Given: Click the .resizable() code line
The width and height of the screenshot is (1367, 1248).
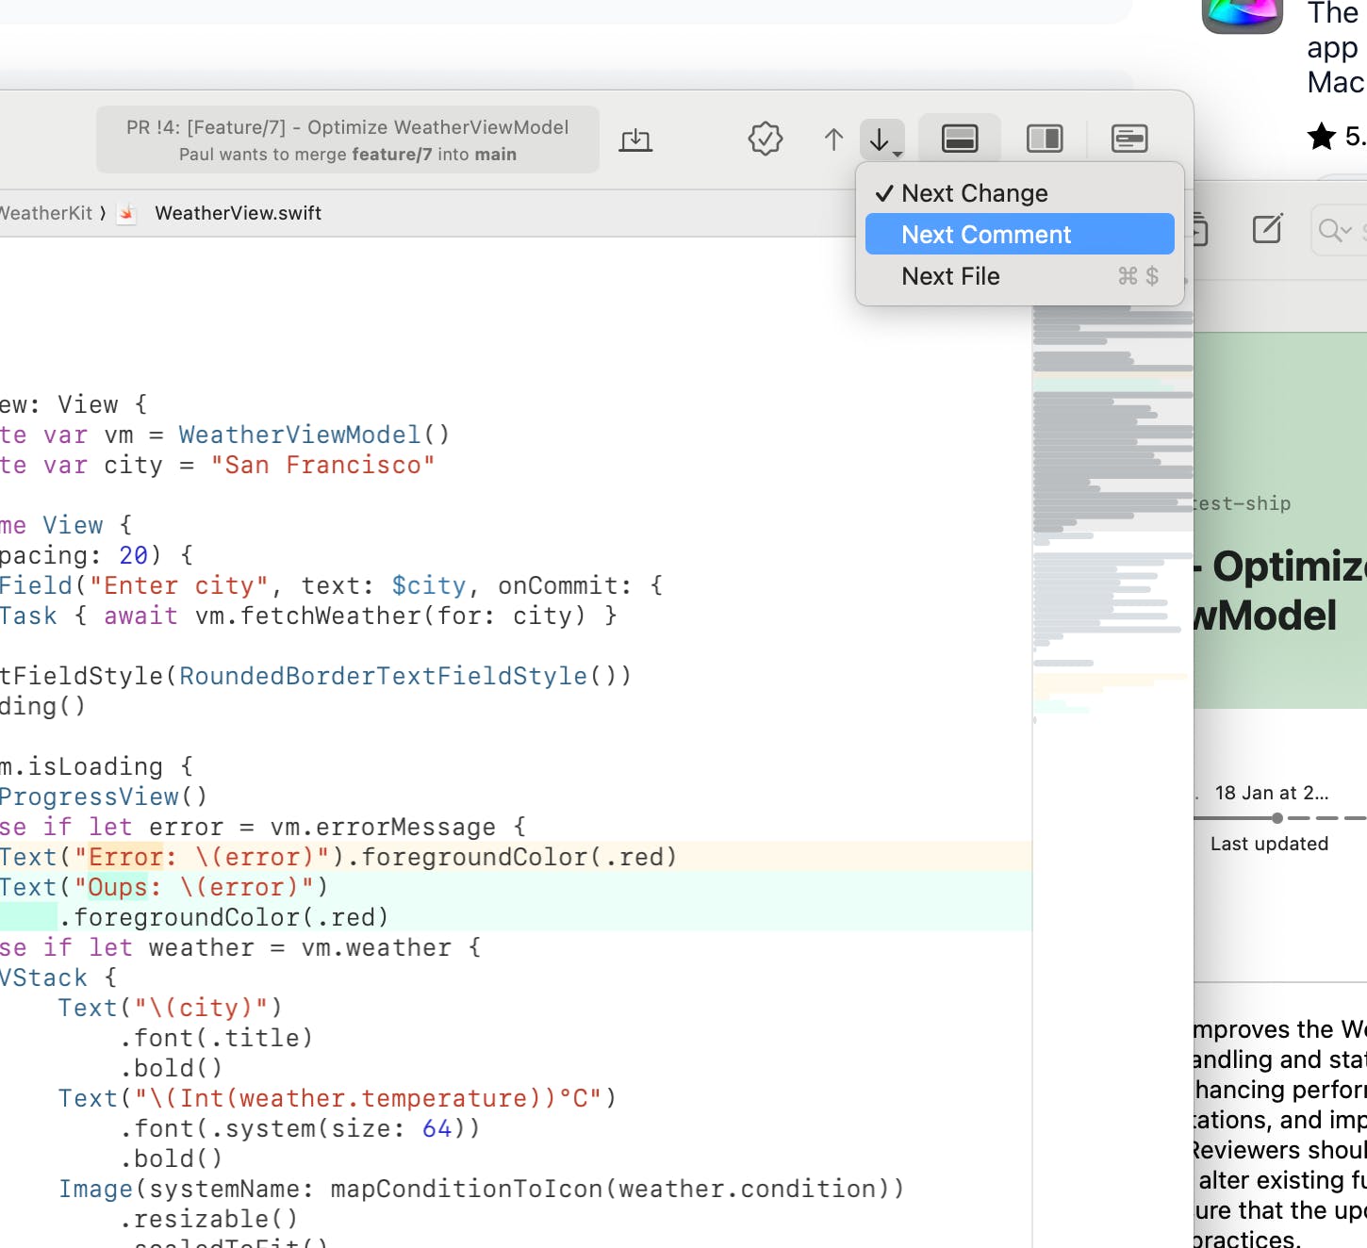Looking at the screenshot, I should pyautogui.click(x=208, y=1219).
